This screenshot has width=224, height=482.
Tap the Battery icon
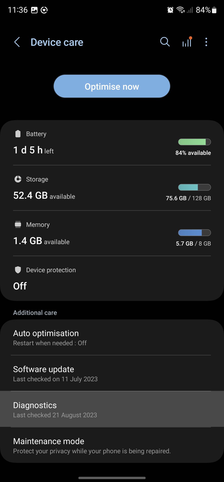18,134
